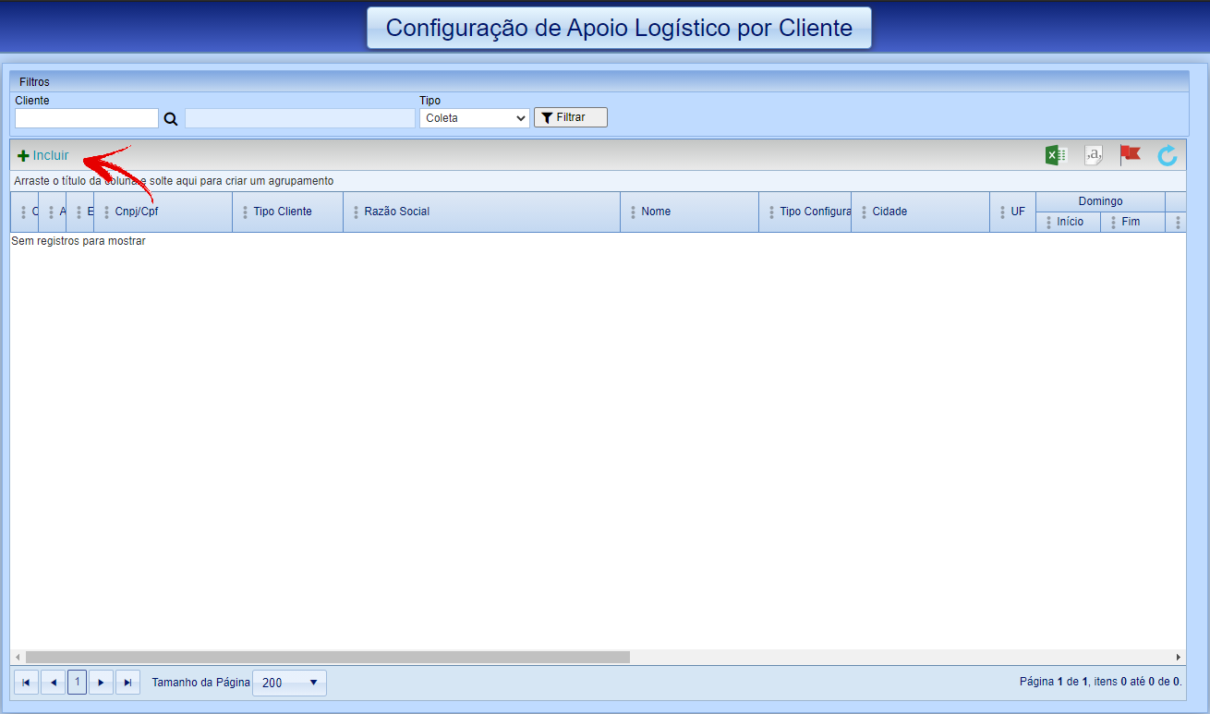Image resolution: width=1210 pixels, height=714 pixels.
Task: Click the CSV text export icon
Action: tap(1094, 155)
